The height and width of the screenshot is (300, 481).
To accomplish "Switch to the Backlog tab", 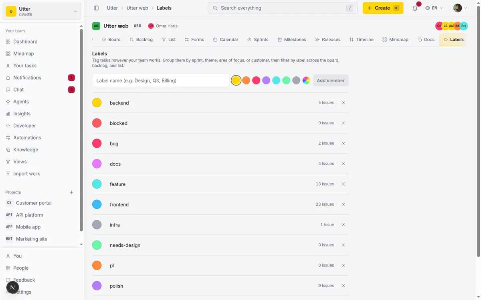I will [141, 40].
